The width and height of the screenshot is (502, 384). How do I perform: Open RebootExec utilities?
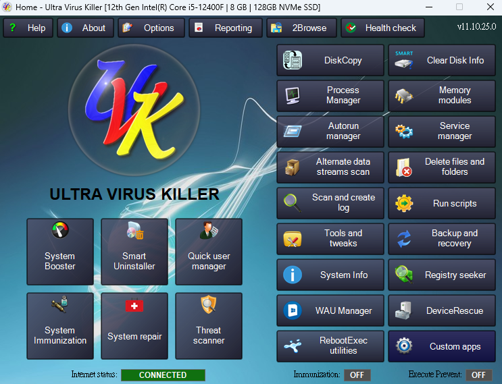[x=330, y=346]
